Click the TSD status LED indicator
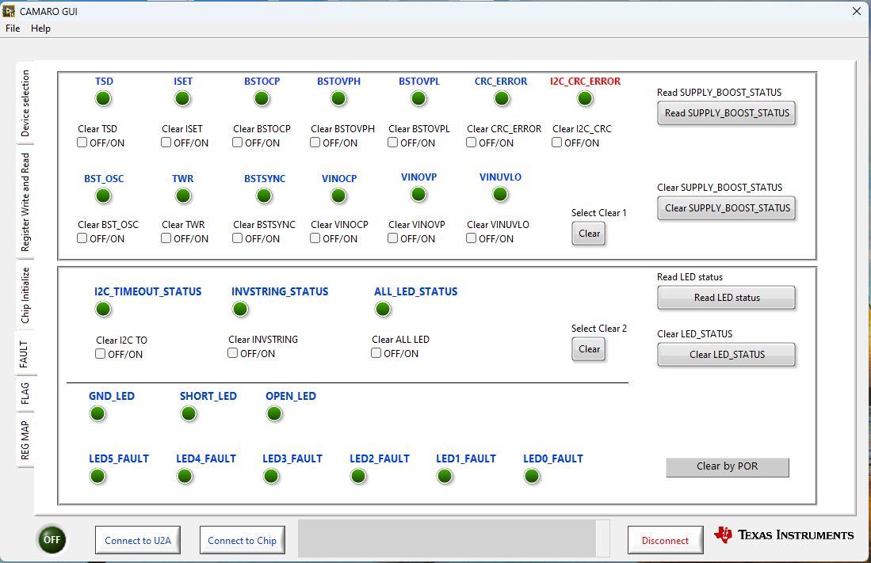The width and height of the screenshot is (871, 563). [103, 98]
